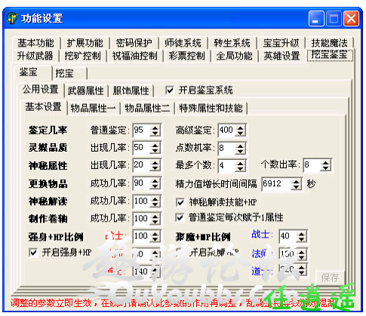This screenshot has width=366, height=316.
Task: Adjust 个数出率 spinner arrows
Action: (326, 165)
